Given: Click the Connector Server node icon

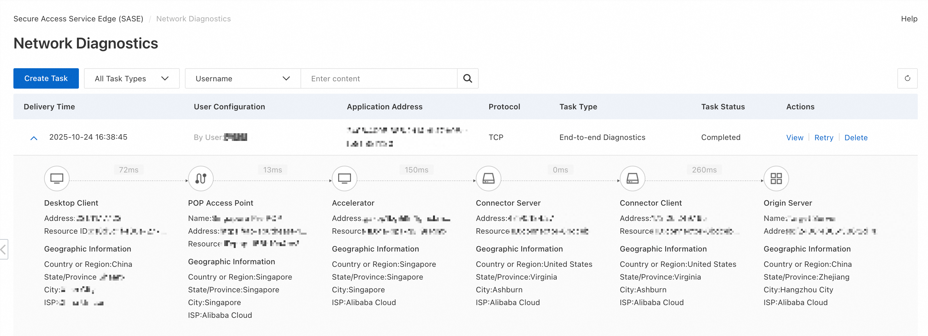Looking at the screenshot, I should tap(488, 179).
